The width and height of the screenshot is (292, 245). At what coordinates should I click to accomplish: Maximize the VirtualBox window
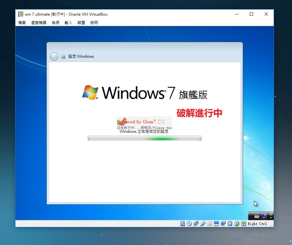252,14
